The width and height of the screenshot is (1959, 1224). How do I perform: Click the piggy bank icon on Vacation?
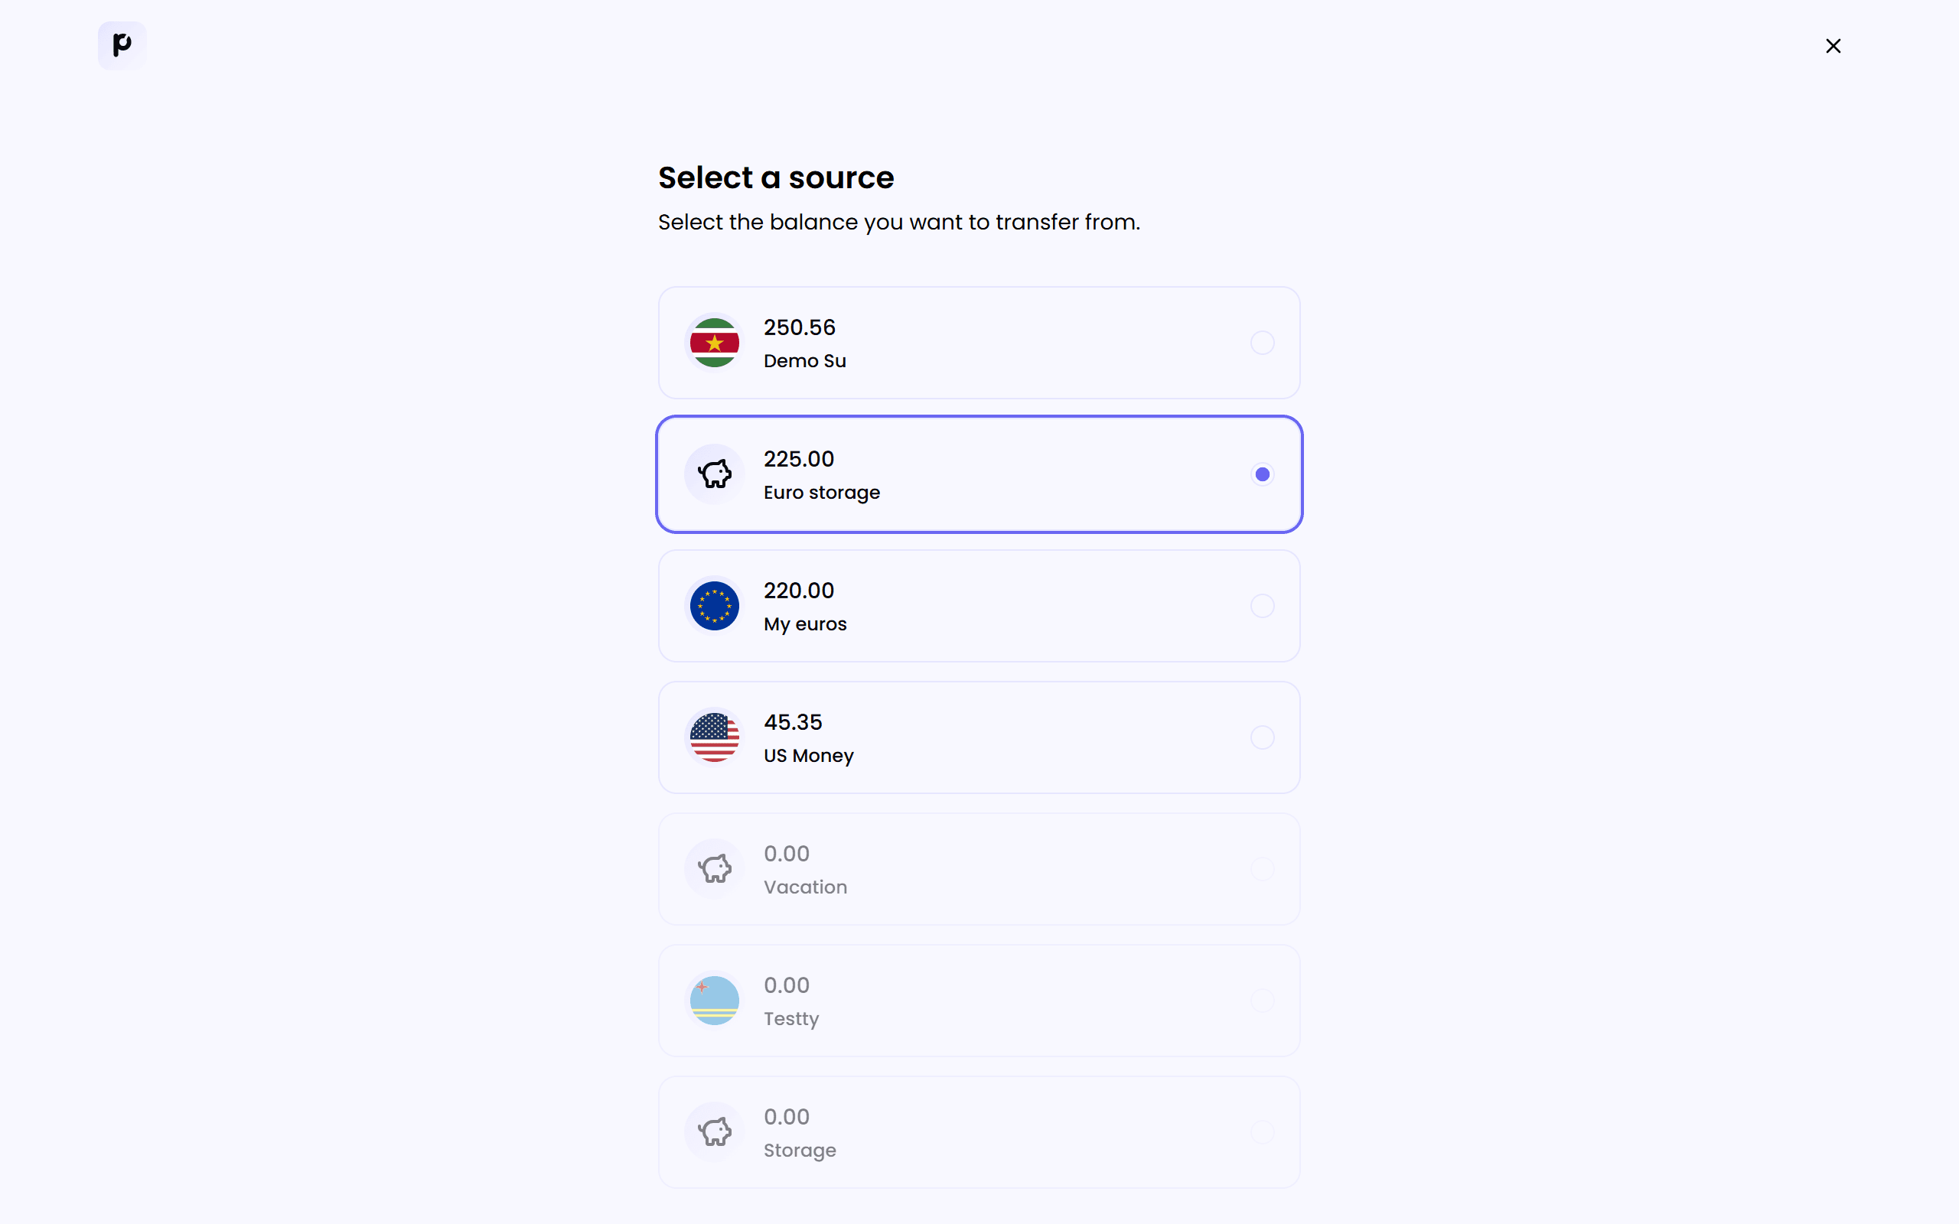[713, 868]
